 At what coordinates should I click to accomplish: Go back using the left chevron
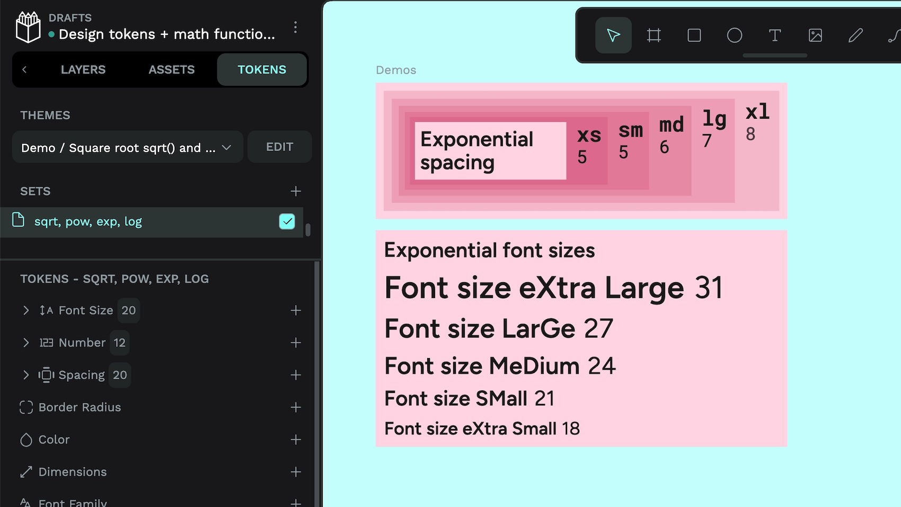tap(24, 69)
